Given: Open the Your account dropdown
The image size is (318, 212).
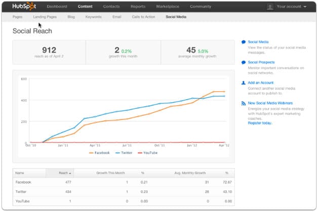Looking at the screenshot, I should tap(292, 7).
